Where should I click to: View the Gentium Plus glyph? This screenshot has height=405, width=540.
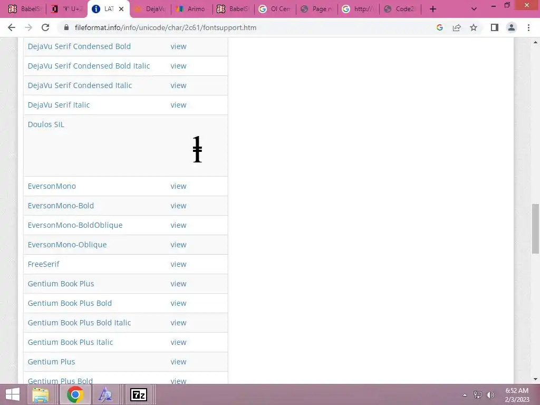click(178, 362)
